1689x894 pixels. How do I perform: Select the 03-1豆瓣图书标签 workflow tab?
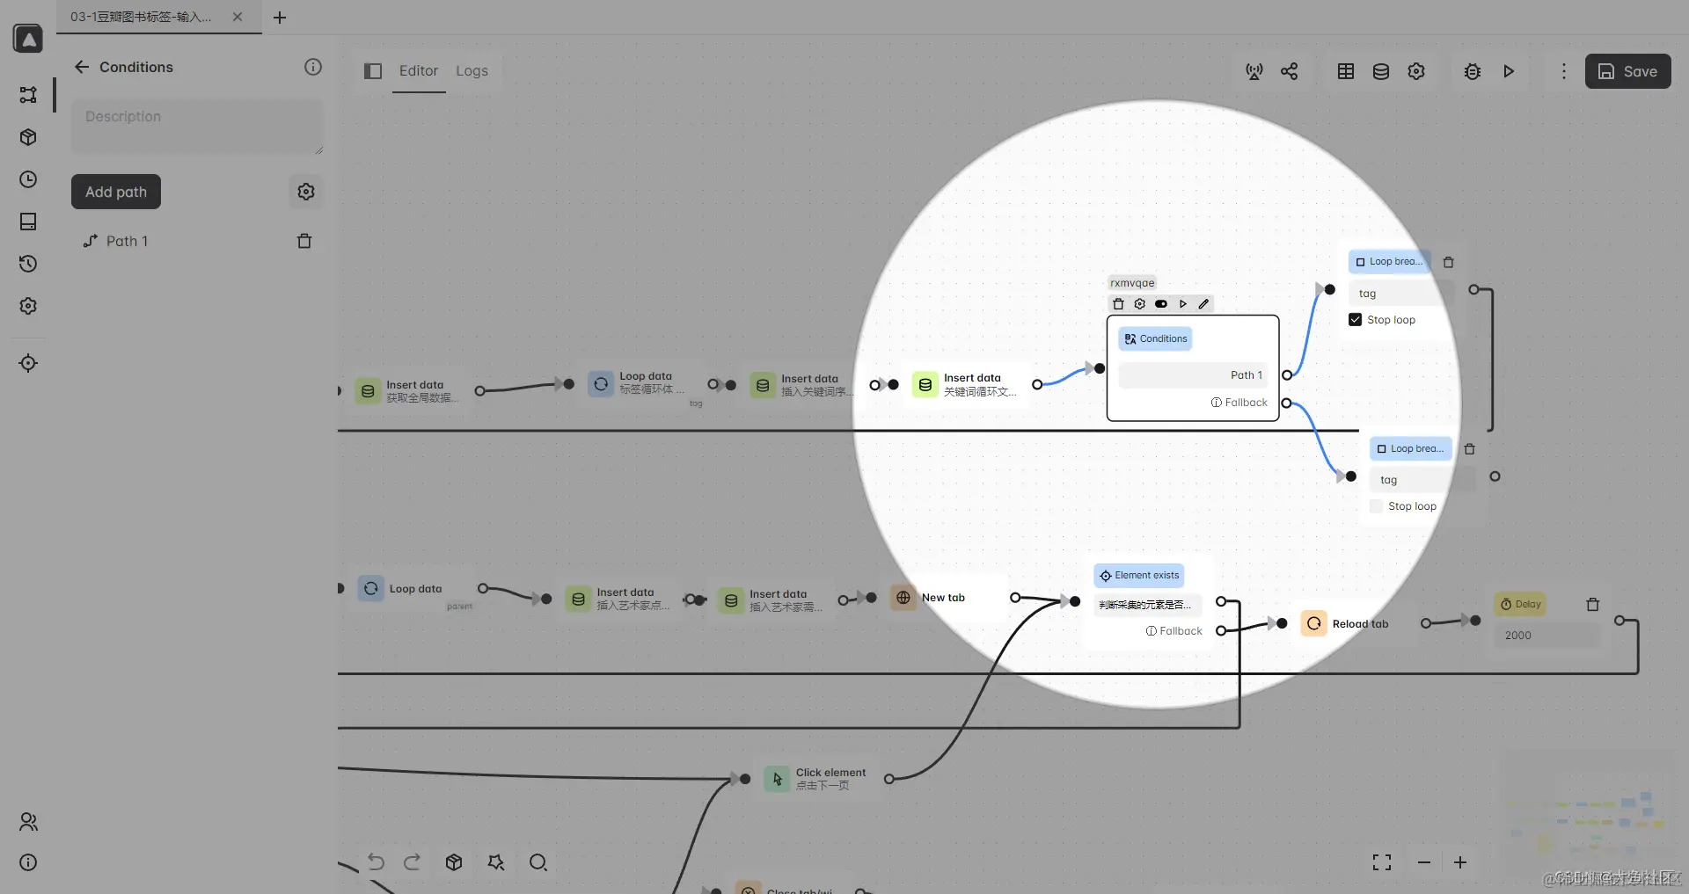[141, 17]
